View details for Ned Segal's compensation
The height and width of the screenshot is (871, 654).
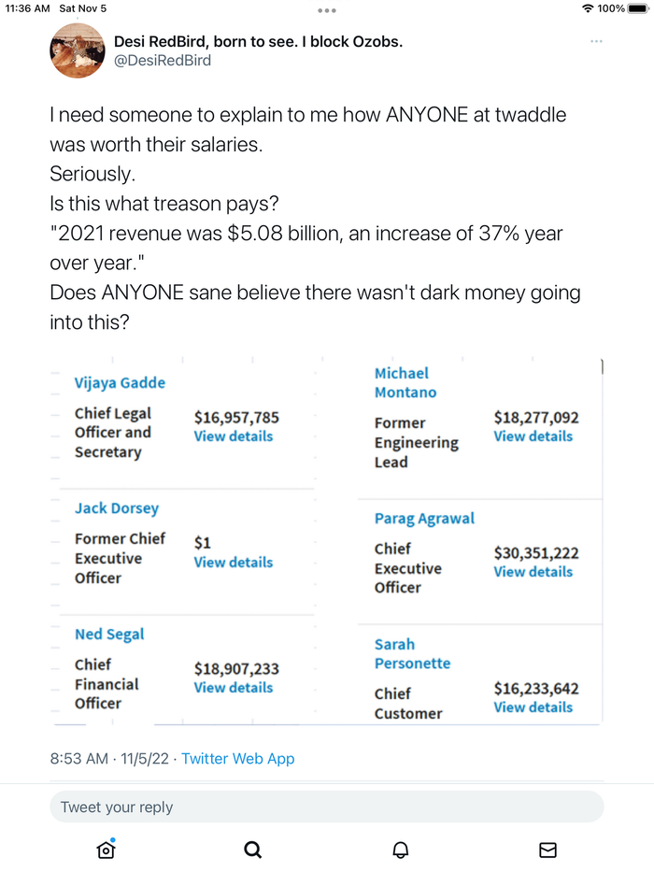233,688
